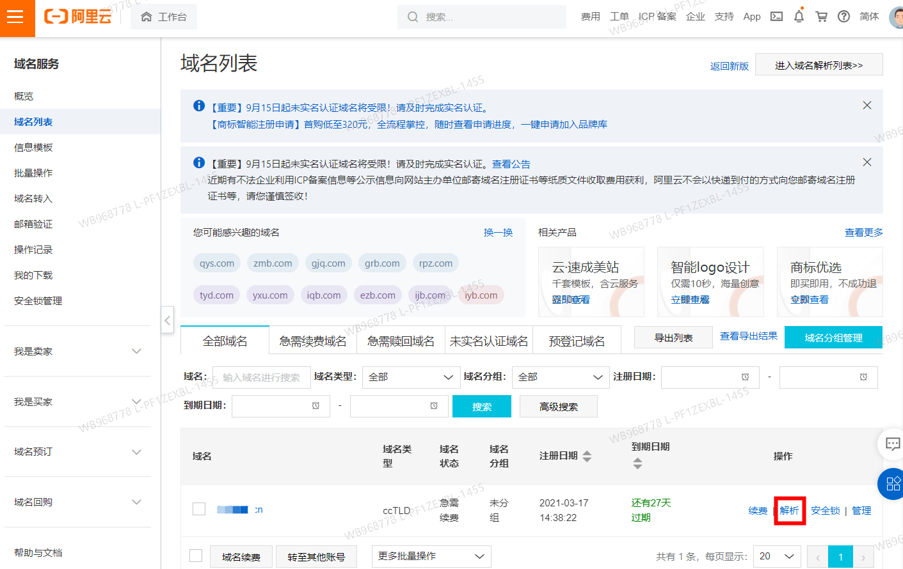Open the 企业 menu
903x569 pixels.
coord(696,17)
